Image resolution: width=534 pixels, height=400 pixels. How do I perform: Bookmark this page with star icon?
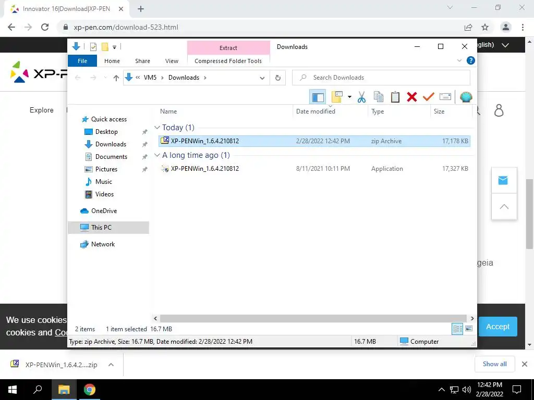[485, 27]
